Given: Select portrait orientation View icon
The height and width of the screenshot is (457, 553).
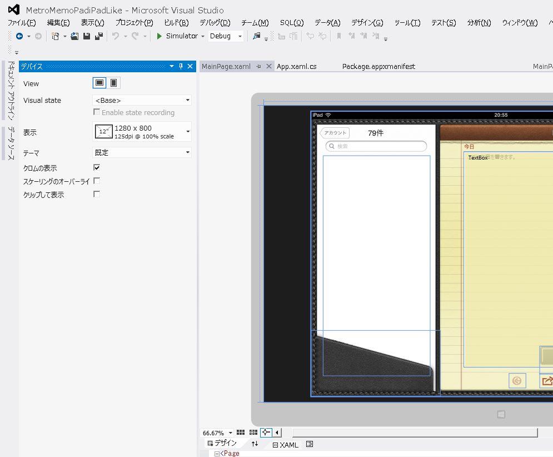Looking at the screenshot, I should pyautogui.click(x=113, y=83).
